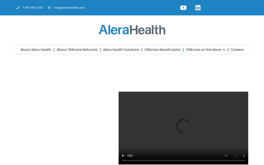The width and height of the screenshot is (264, 165).
Task: Click the video progress bar
Action: click(x=183, y=161)
